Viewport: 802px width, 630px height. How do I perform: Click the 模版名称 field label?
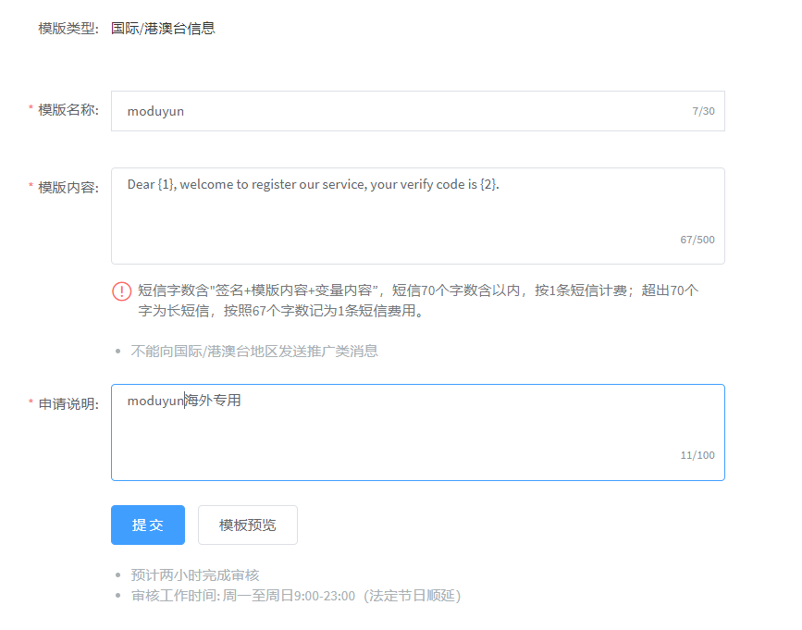click(x=68, y=110)
